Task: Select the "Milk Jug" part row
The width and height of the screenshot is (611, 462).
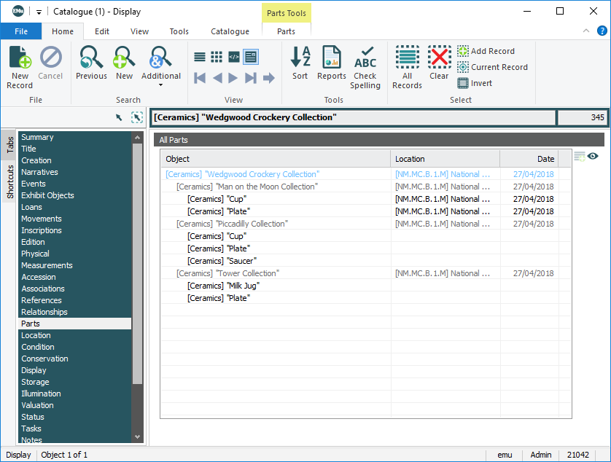Action: pyautogui.click(x=223, y=286)
